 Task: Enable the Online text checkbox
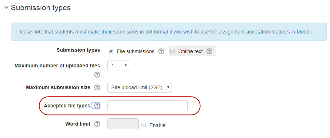pyautogui.click(x=172, y=51)
